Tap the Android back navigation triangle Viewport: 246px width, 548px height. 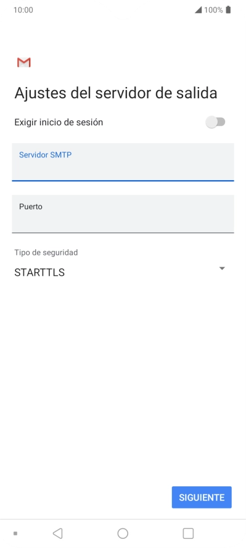coord(57,533)
